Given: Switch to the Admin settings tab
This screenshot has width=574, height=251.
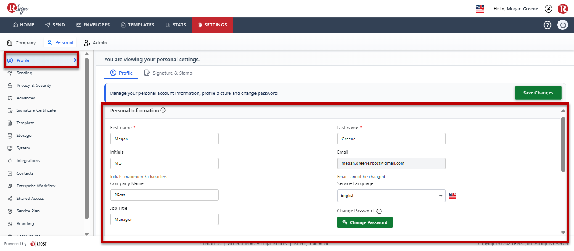Looking at the screenshot, I should point(95,43).
